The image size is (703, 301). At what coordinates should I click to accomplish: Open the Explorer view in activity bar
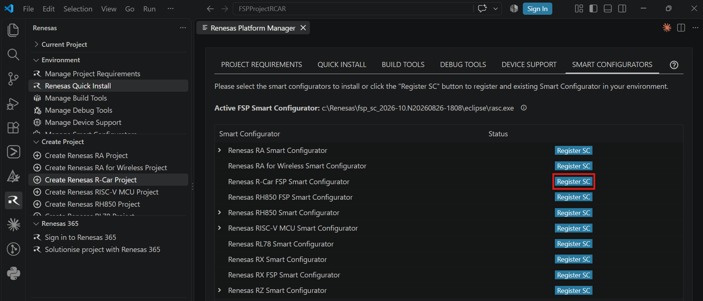pyautogui.click(x=13, y=30)
